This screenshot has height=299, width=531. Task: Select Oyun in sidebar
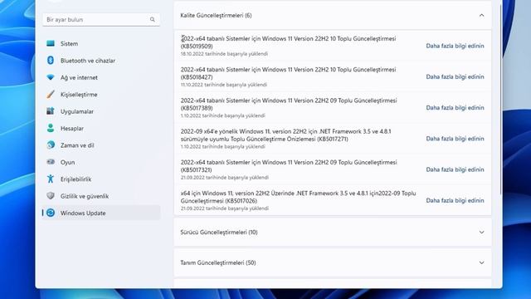[x=101, y=162]
